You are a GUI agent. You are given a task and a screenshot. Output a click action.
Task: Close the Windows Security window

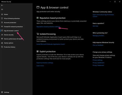pyautogui.click(x=120, y=2)
